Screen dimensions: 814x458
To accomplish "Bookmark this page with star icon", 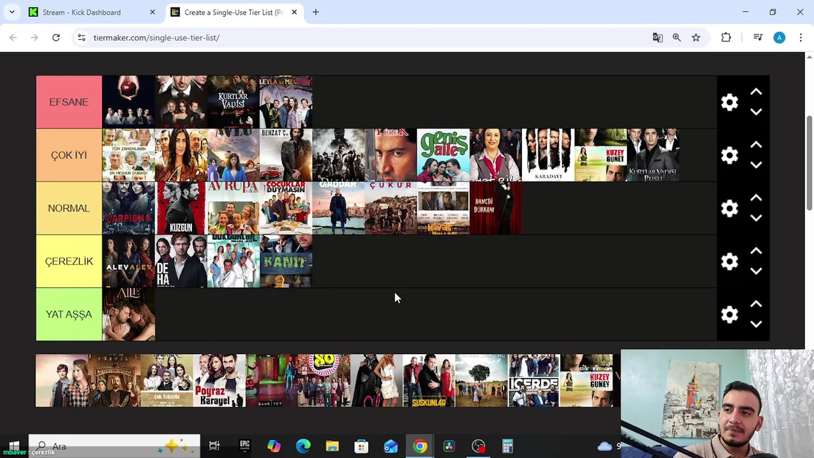I will 696,38.
